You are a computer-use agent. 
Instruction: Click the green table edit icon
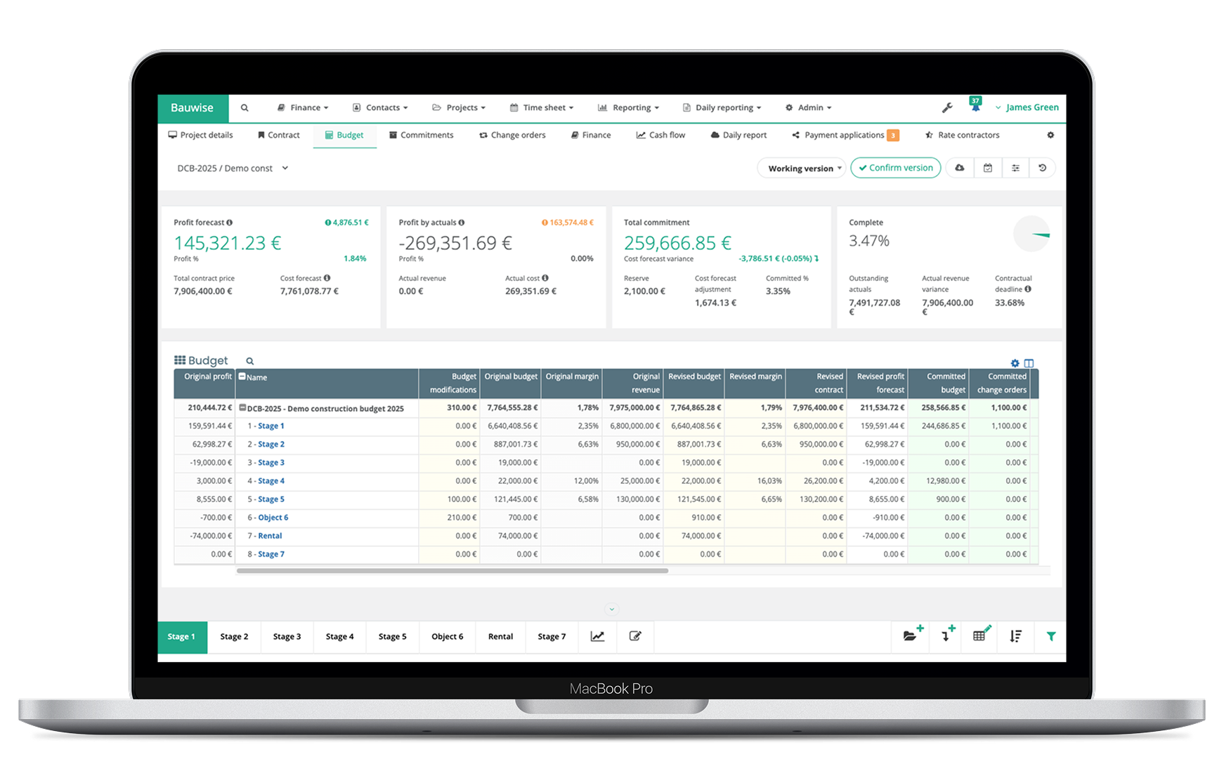pyautogui.click(x=980, y=636)
